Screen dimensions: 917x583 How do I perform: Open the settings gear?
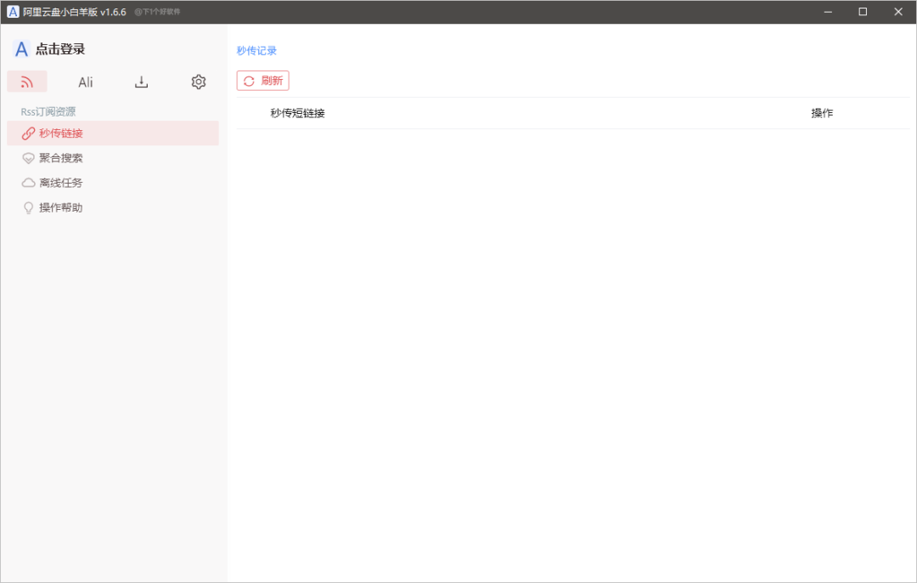(x=198, y=81)
